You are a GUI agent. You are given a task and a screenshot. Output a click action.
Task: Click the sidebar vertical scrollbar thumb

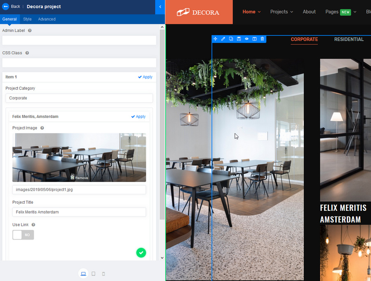click(162, 124)
